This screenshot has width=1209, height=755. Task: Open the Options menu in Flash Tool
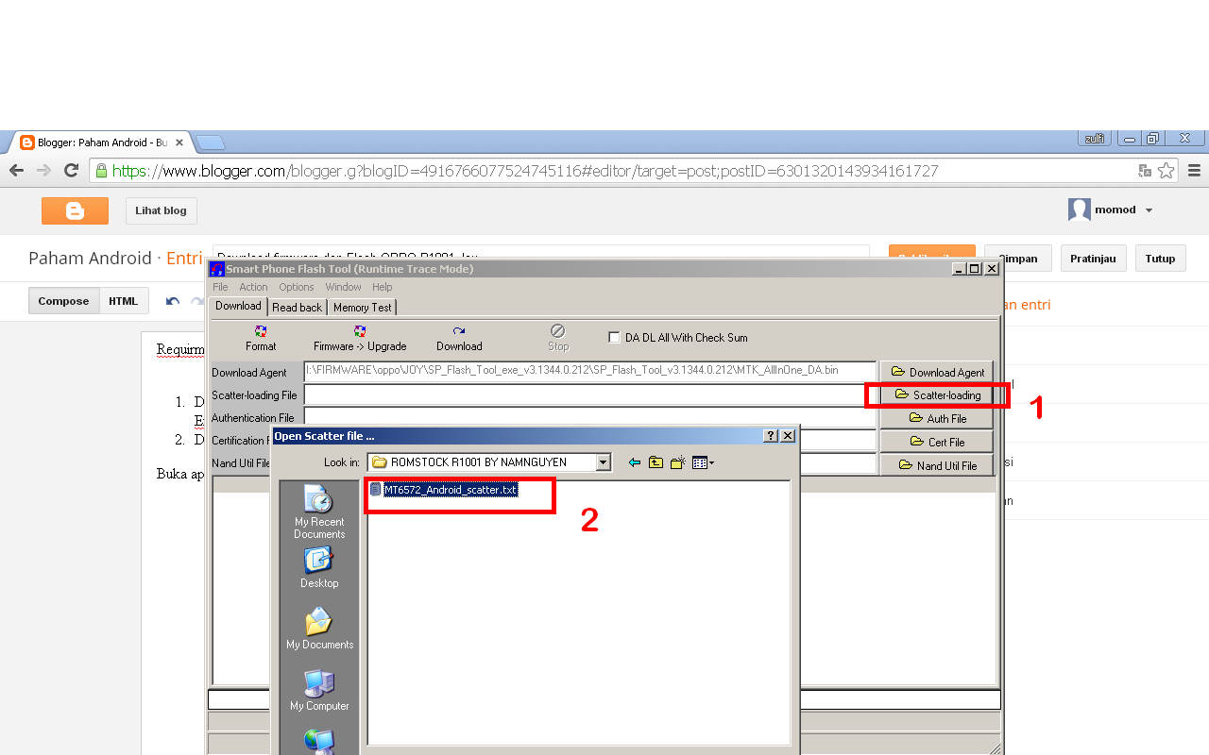click(x=296, y=287)
